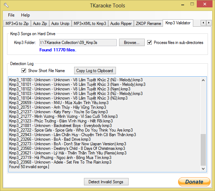Switch to the Audio Ripper tab
The width and height of the screenshot is (215, 191).
[x=121, y=24]
